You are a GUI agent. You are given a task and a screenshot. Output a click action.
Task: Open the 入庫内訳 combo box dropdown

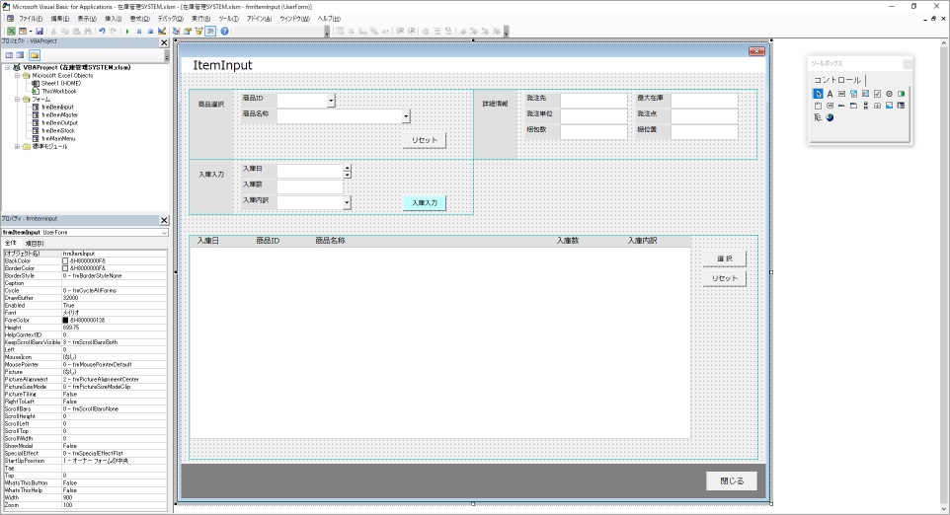point(347,202)
